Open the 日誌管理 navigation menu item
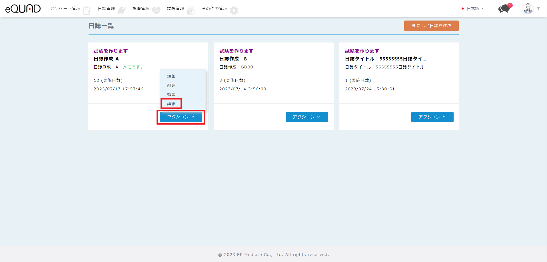This screenshot has height=262, width=547. tap(106, 9)
